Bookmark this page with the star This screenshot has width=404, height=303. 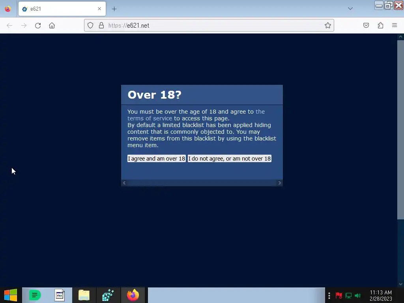coord(328,25)
